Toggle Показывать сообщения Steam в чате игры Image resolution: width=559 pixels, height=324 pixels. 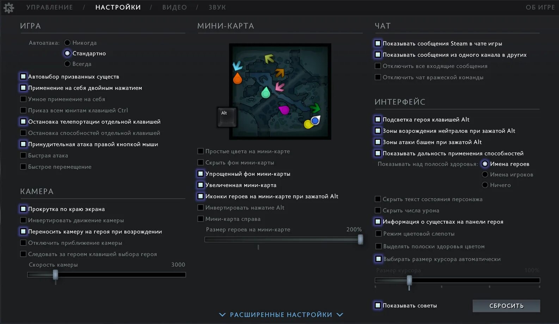378,43
